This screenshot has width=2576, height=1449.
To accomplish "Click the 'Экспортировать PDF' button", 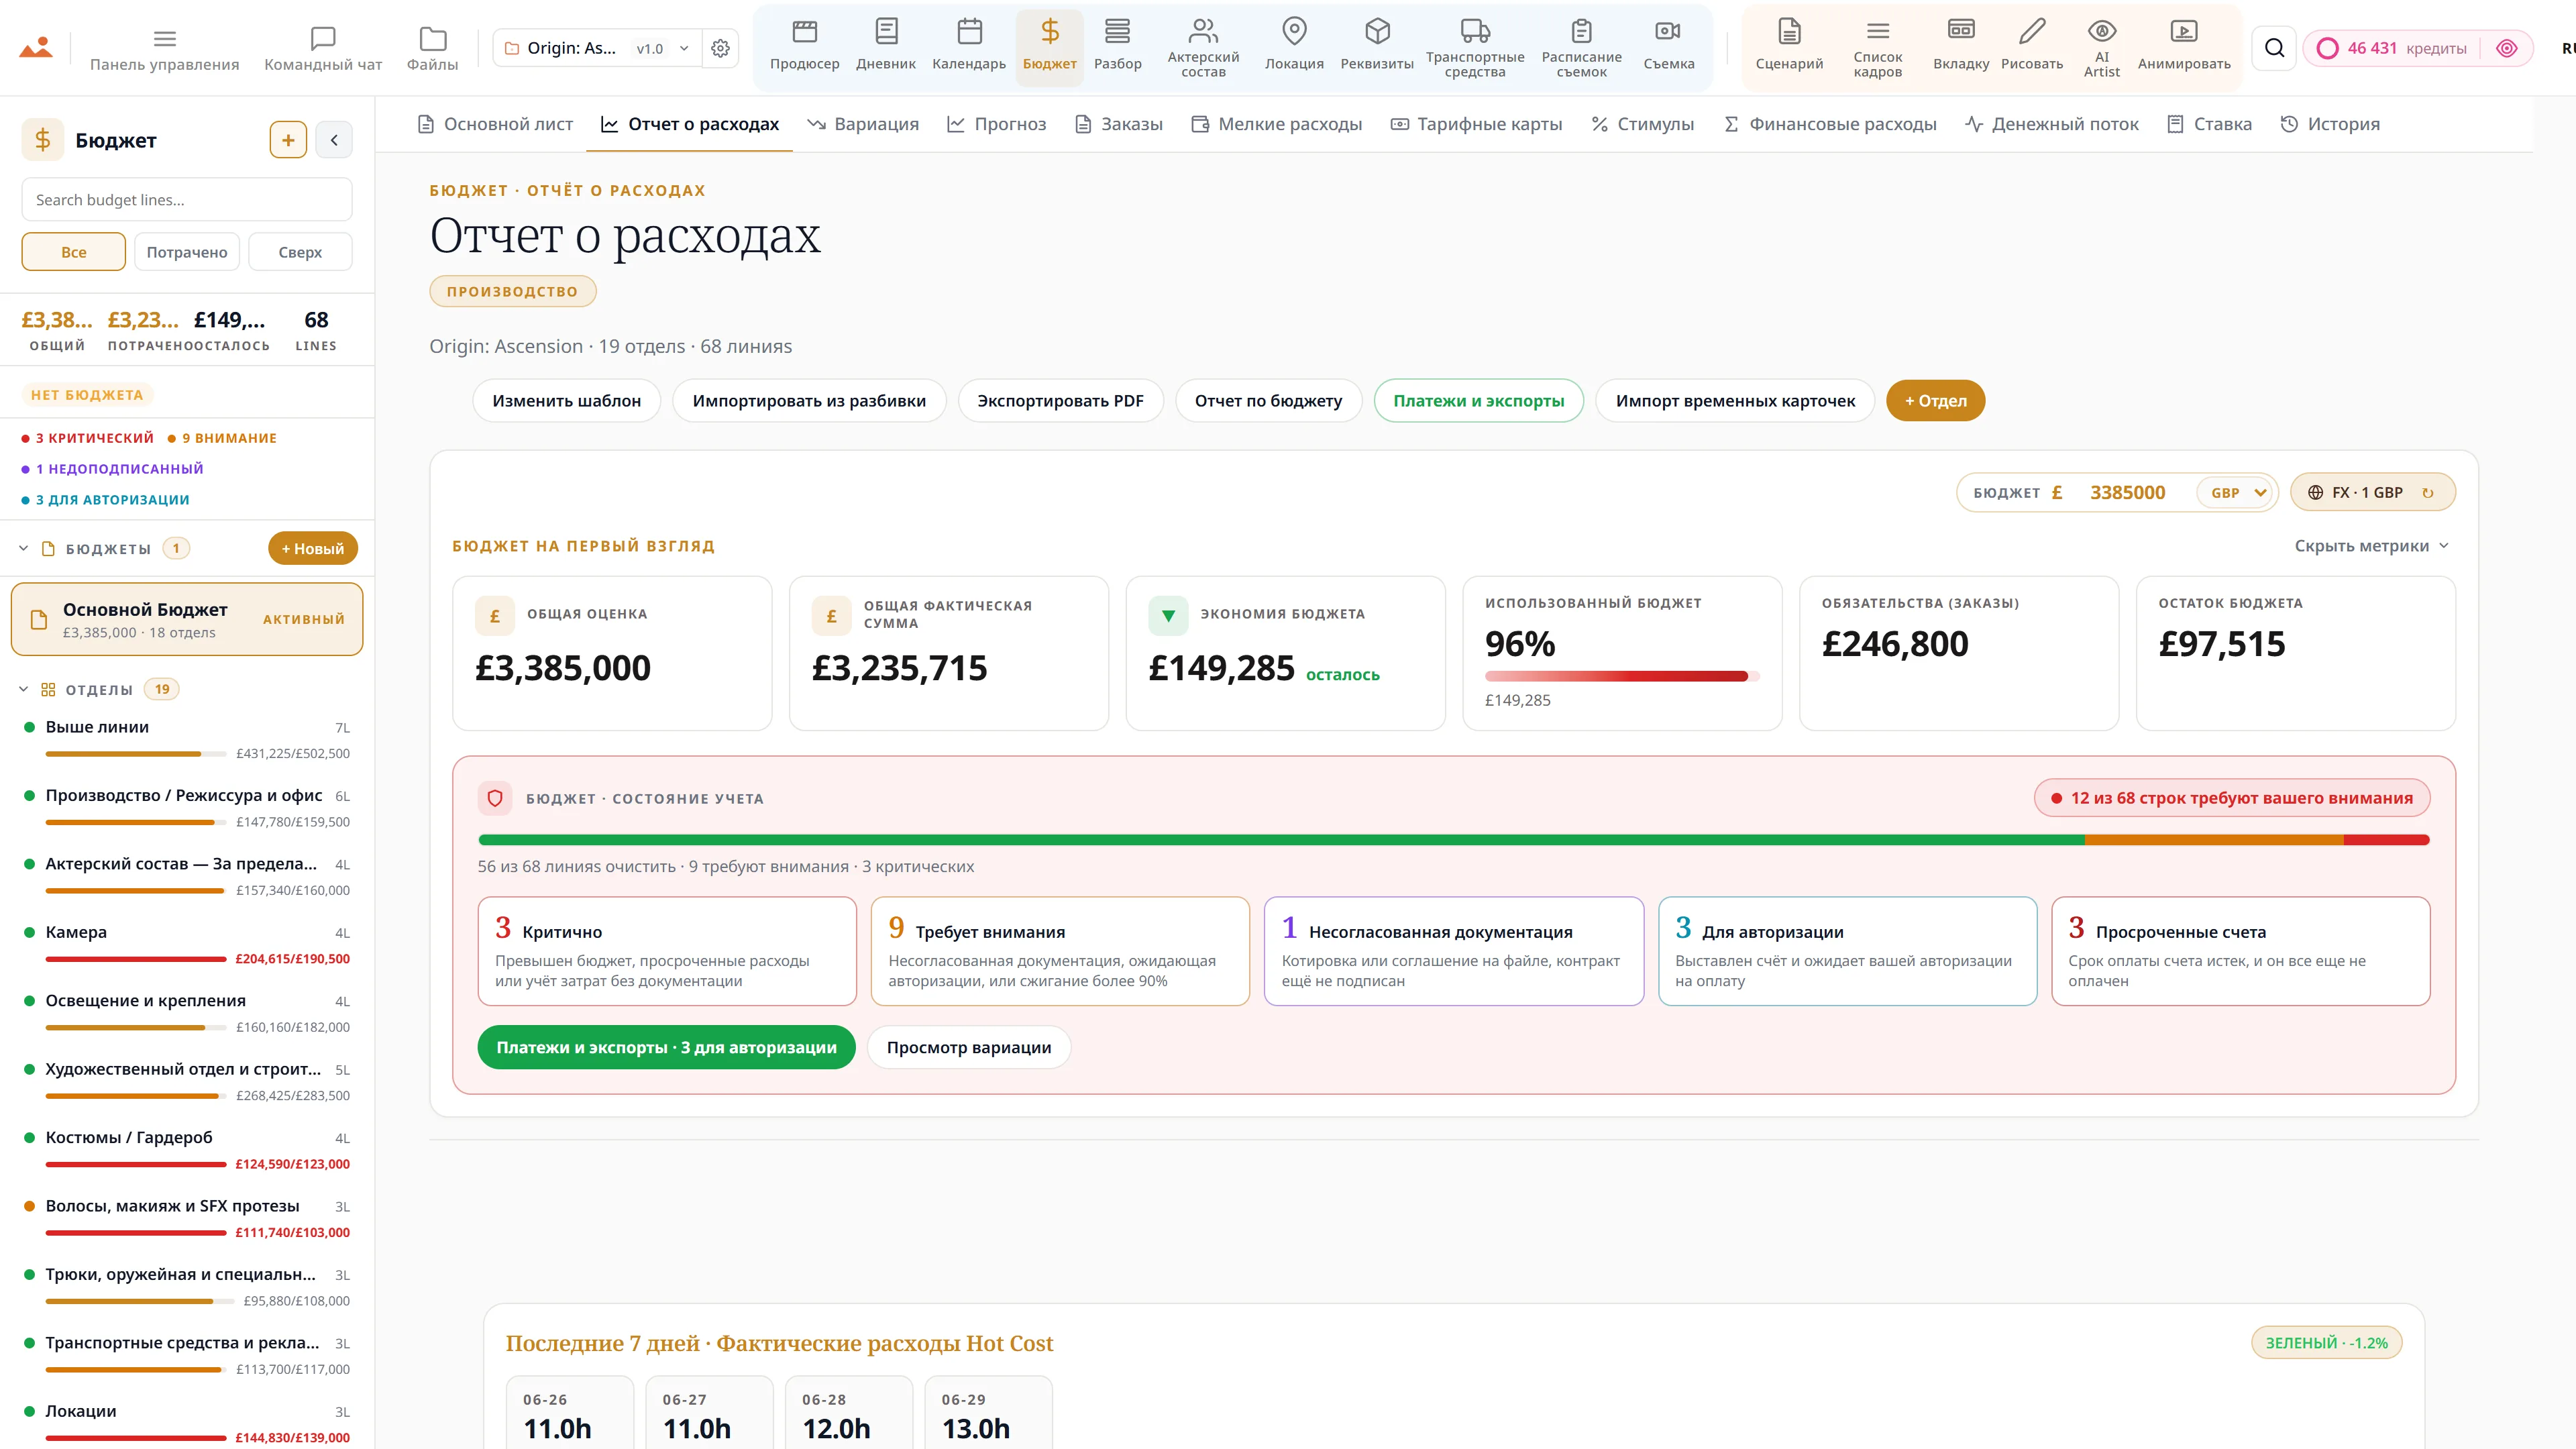I will coord(1060,401).
